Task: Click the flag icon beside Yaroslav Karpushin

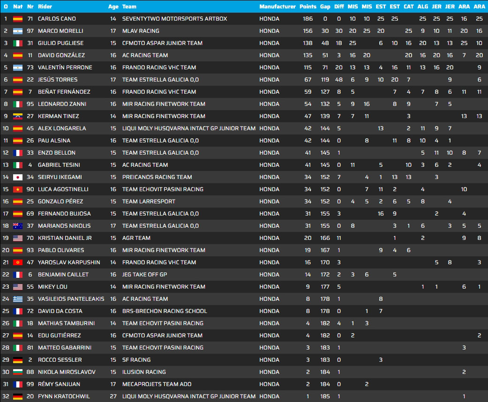Action: 18,262
